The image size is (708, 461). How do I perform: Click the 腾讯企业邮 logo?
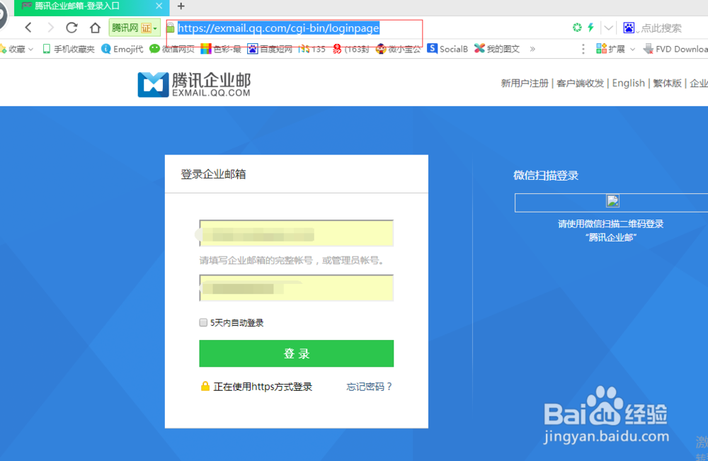pos(194,84)
